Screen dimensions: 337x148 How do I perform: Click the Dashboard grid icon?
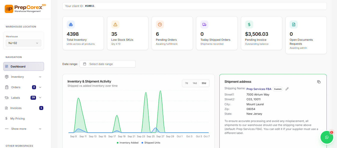(x=7, y=66)
